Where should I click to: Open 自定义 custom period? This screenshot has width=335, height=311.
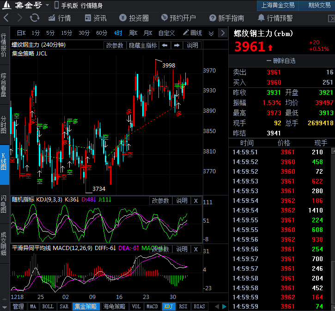point(166,33)
